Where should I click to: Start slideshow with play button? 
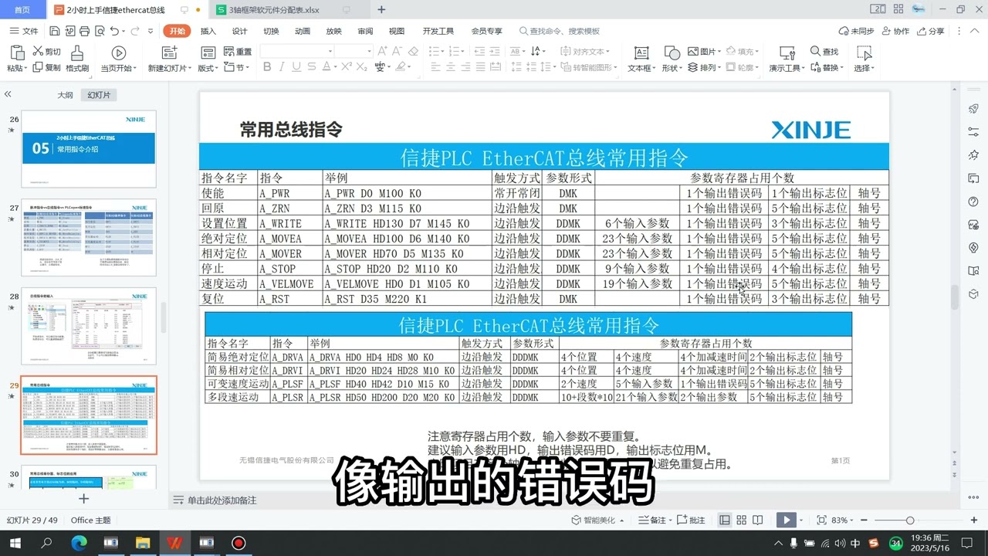click(x=786, y=520)
